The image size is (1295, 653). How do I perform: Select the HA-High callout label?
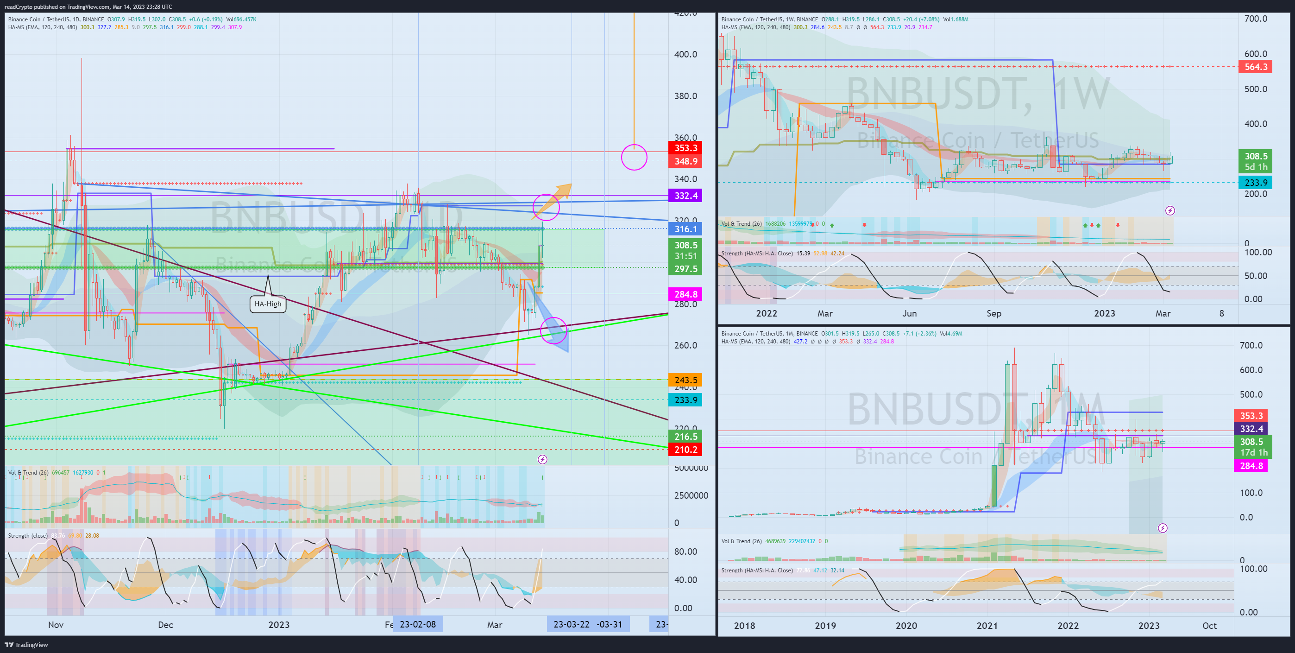268,304
